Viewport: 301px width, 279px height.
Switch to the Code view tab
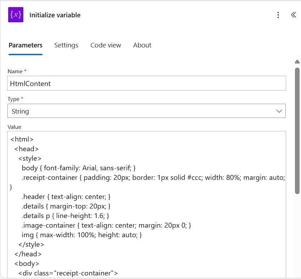pyautogui.click(x=106, y=45)
